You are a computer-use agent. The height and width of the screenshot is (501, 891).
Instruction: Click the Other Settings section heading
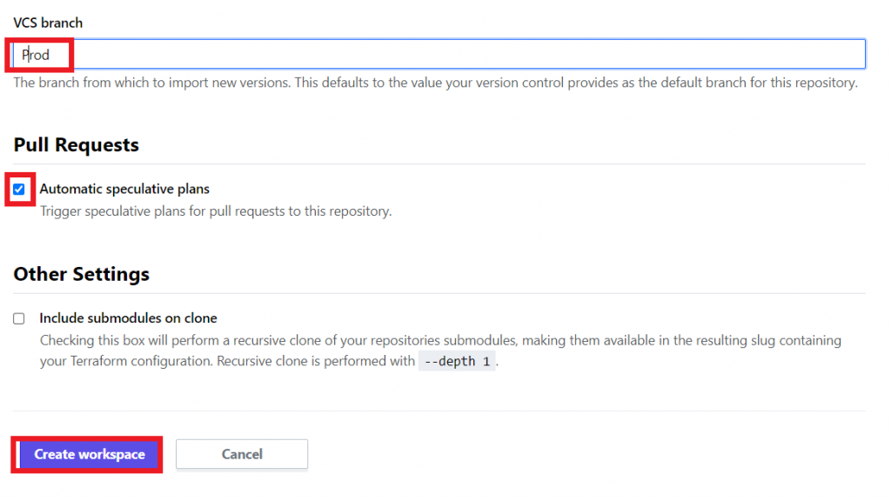(x=82, y=274)
